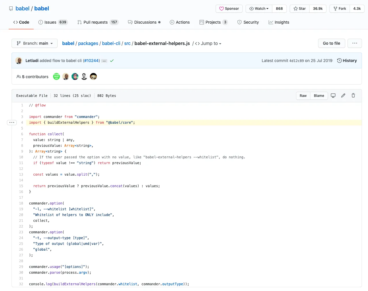The height and width of the screenshot is (291, 368).
Task: Select line number 6
Action: coord(22,134)
